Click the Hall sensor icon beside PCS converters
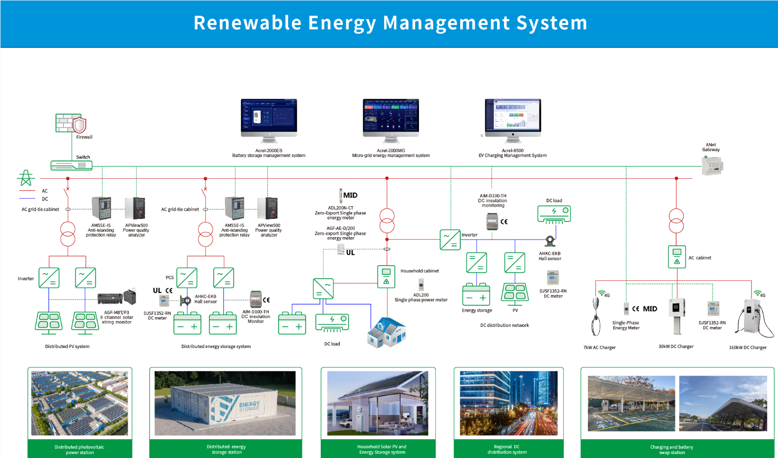The height and width of the screenshot is (458, 778). tap(185, 300)
